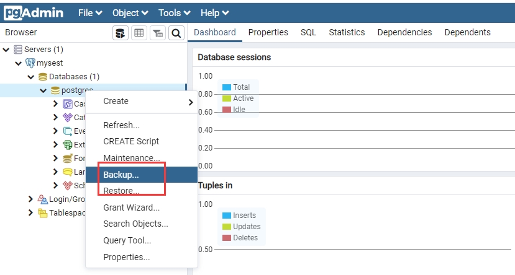The image size is (515, 275).
Task: Choose Restore... from the context menu
Action: pyautogui.click(x=121, y=191)
